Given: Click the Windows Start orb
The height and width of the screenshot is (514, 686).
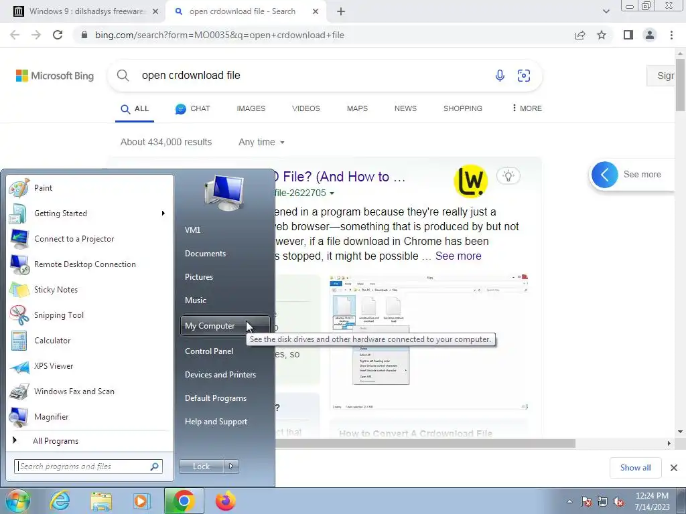Looking at the screenshot, I should pyautogui.click(x=18, y=501).
